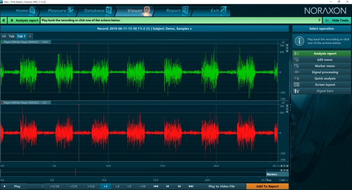Viewport: 352px width, 190px height.
Task: Click the info icon in Select operation
Action: tap(299, 41)
